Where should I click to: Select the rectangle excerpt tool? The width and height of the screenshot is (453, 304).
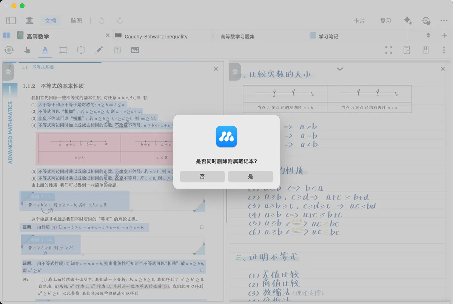(x=63, y=50)
